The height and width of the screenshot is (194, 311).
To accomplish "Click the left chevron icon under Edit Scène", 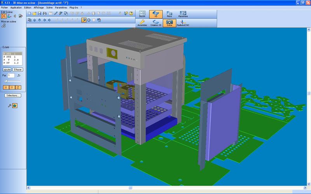I will [15, 16].
